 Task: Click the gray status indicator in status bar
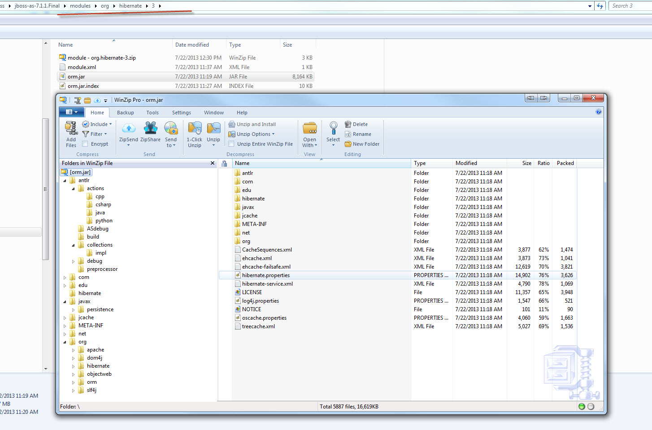[x=591, y=406]
